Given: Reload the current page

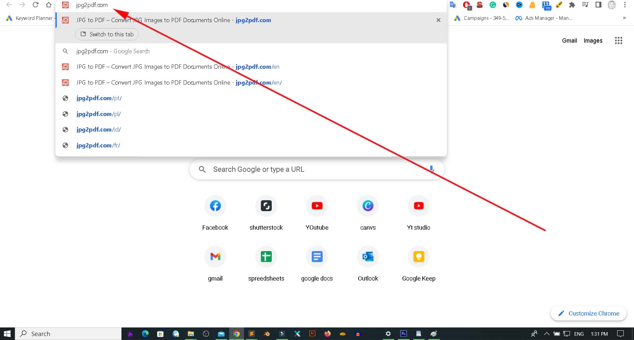Looking at the screenshot, I should click(35, 5).
